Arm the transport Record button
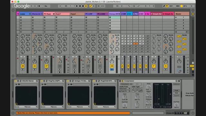Image resolution: width=206 pixels, height=116 pixels. tap(83, 6)
